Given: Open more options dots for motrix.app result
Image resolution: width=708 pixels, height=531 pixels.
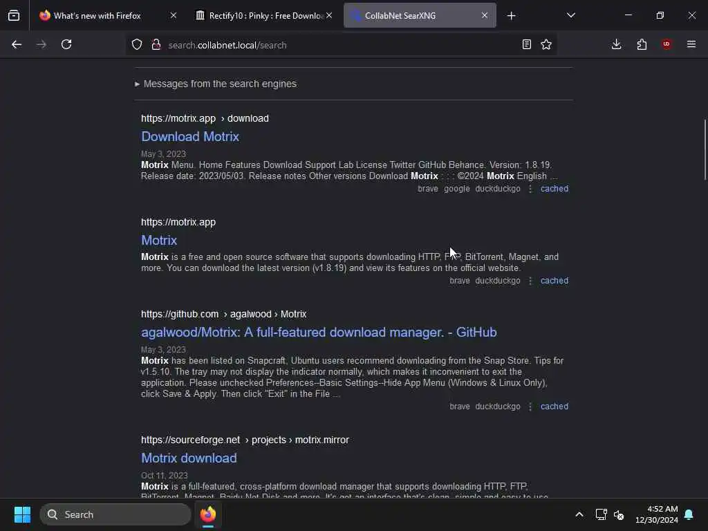Looking at the screenshot, I should [530, 281].
